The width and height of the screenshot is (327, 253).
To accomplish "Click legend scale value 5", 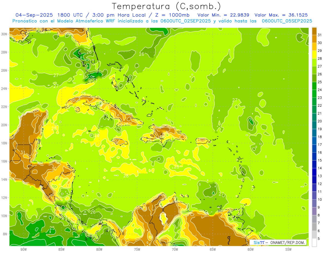I will 319,239.
